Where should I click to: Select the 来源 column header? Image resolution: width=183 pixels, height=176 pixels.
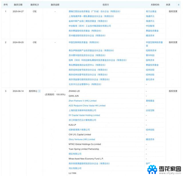pos(168,5)
